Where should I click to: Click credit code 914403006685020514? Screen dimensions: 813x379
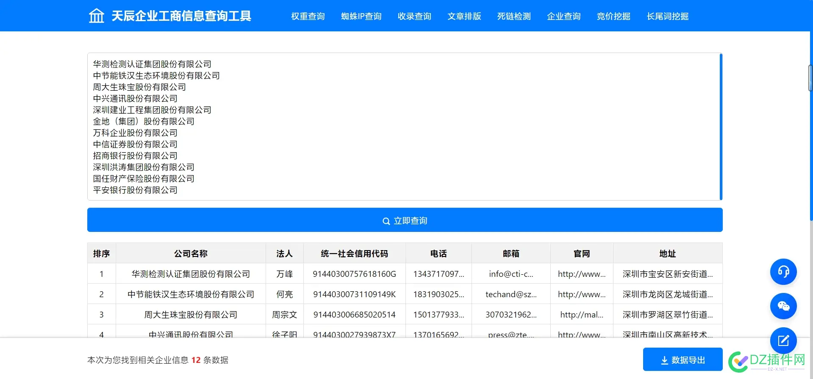click(355, 315)
